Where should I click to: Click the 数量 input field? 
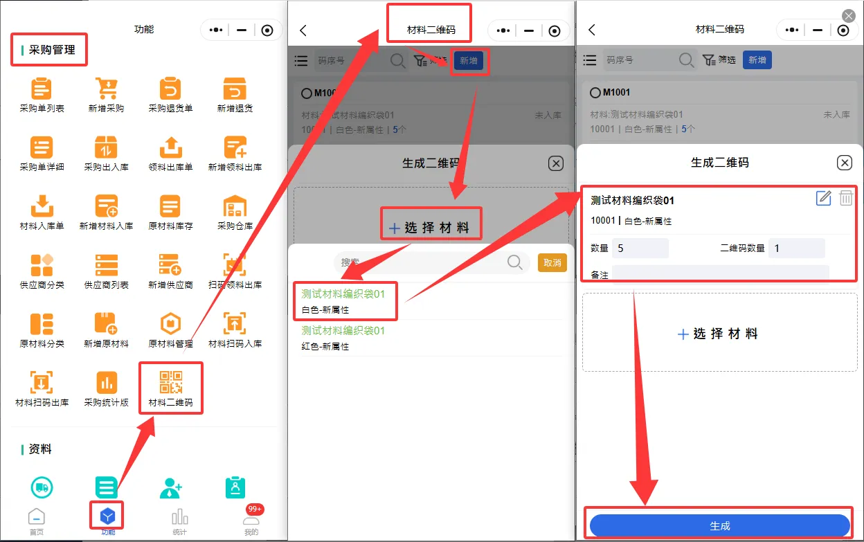pyautogui.click(x=640, y=248)
